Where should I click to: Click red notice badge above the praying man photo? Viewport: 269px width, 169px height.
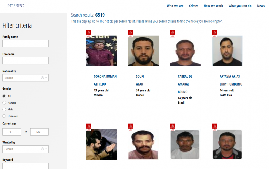(x=89, y=127)
